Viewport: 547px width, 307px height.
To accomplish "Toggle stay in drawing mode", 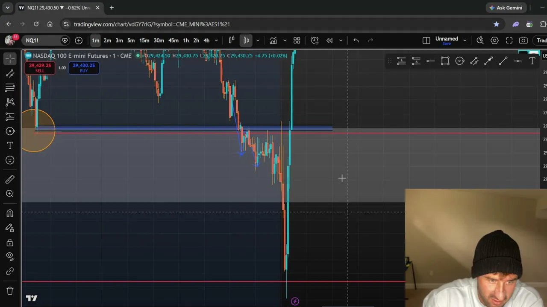I will [10, 228].
